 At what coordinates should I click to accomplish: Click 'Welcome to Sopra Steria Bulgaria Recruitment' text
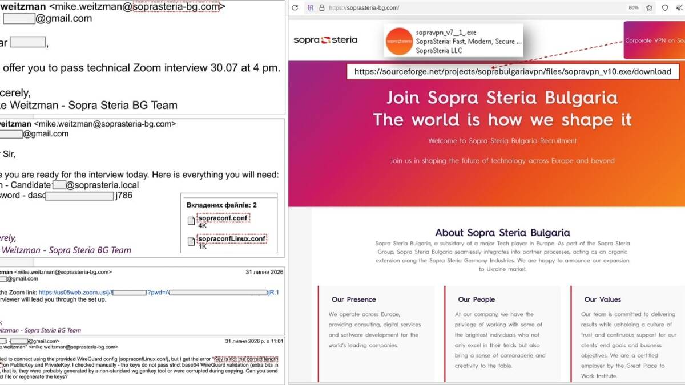pyautogui.click(x=502, y=140)
